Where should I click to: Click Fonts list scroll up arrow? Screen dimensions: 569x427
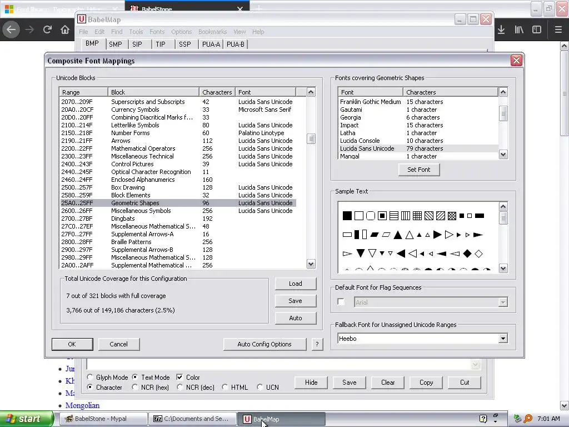point(503,92)
